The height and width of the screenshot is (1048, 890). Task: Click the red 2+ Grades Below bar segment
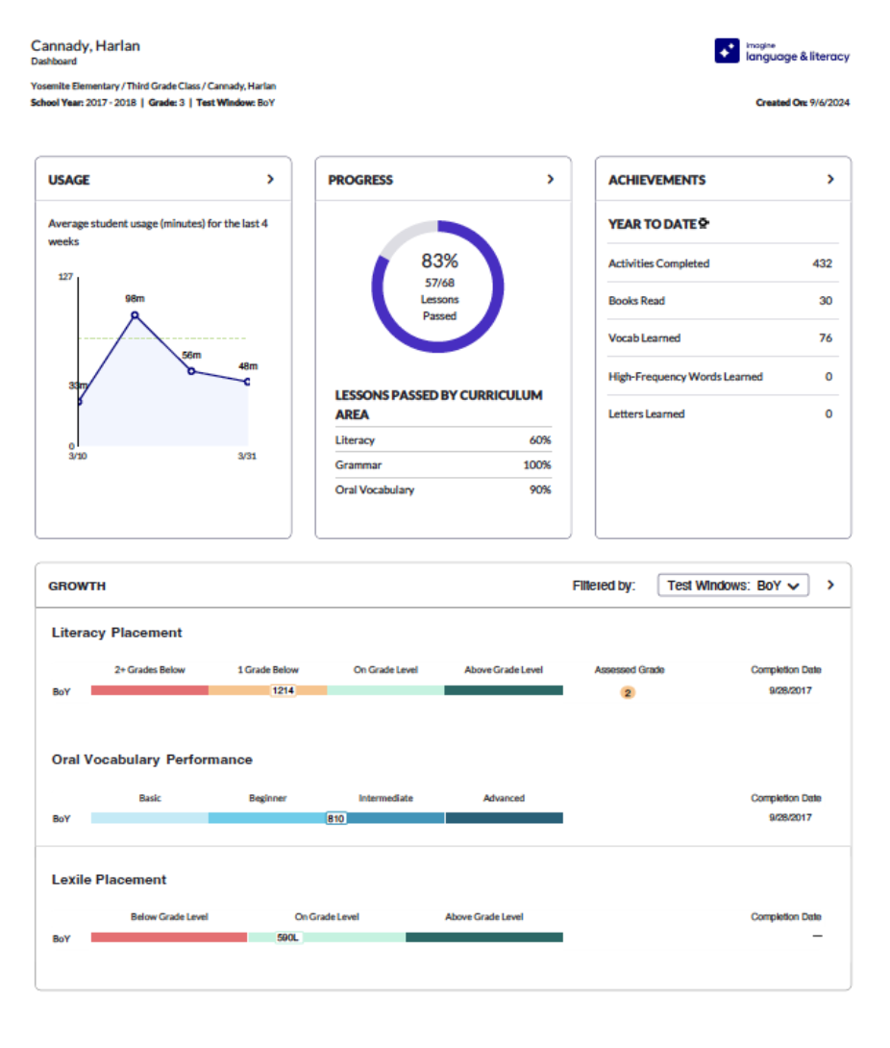pos(150,690)
